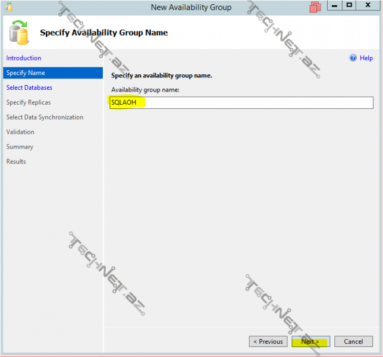Maximize the New Availability Group window
The width and height of the screenshot is (383, 357).
coord(350,6)
